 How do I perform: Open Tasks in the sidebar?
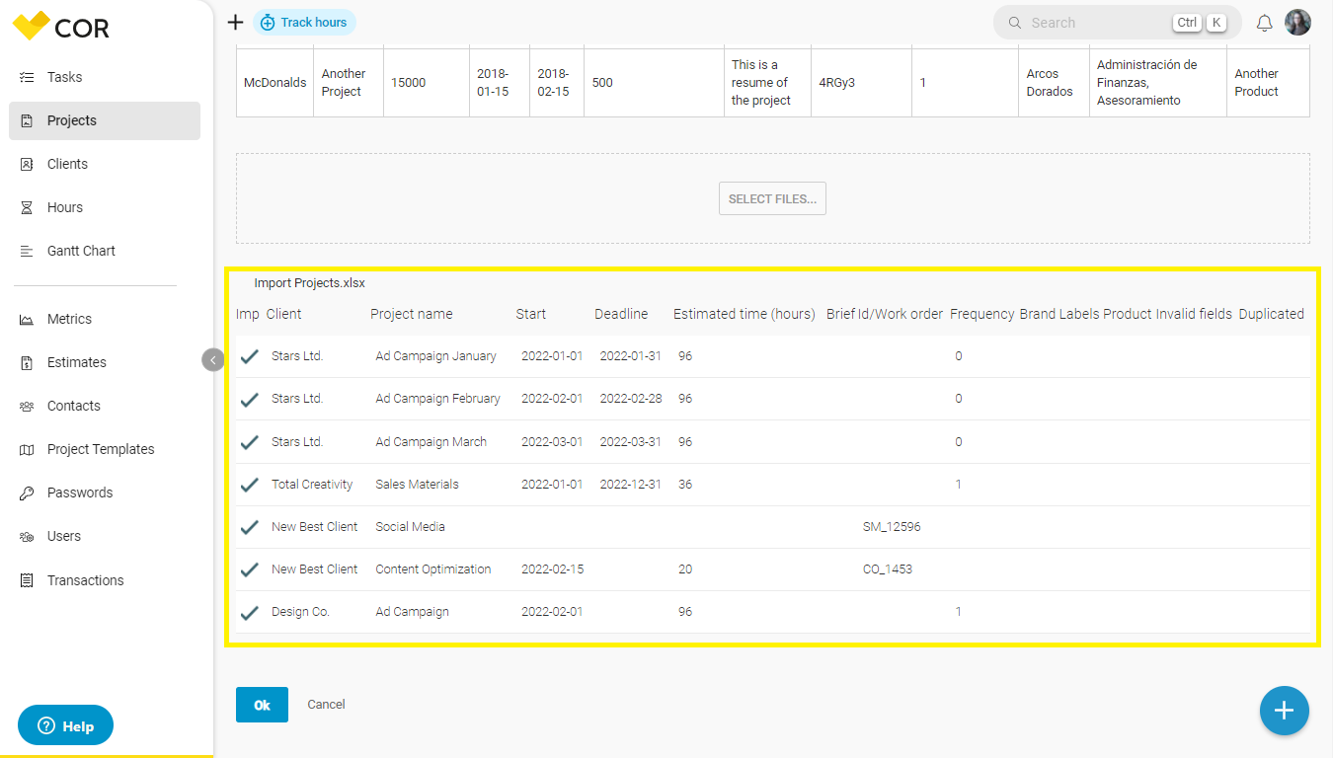[x=64, y=77]
